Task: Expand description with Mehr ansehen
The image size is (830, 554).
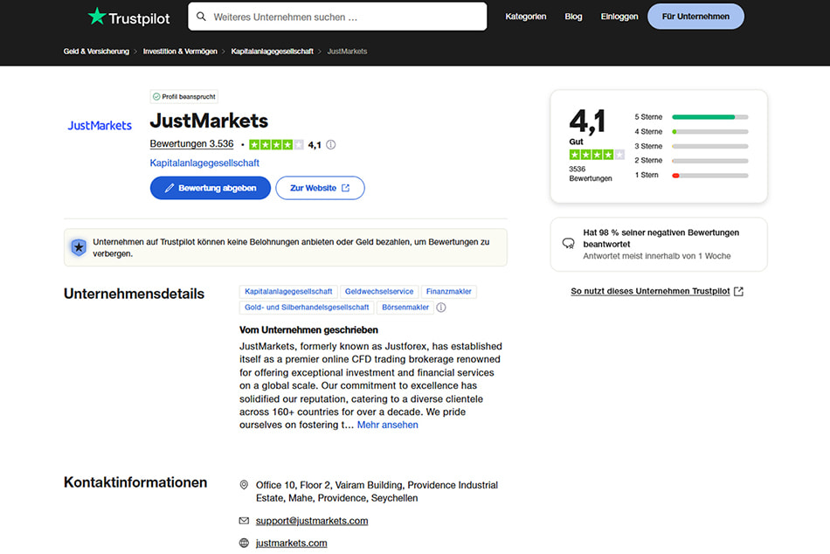Action: tap(387, 425)
